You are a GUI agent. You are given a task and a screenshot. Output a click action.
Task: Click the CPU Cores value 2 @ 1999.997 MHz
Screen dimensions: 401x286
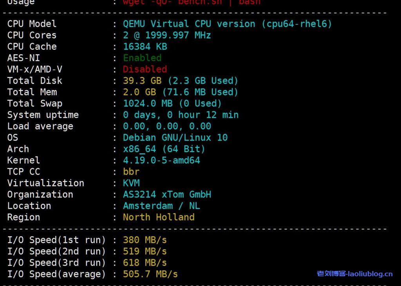point(167,35)
